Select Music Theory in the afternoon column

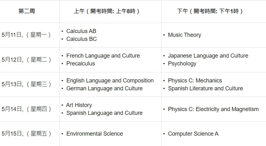(x=184, y=35)
